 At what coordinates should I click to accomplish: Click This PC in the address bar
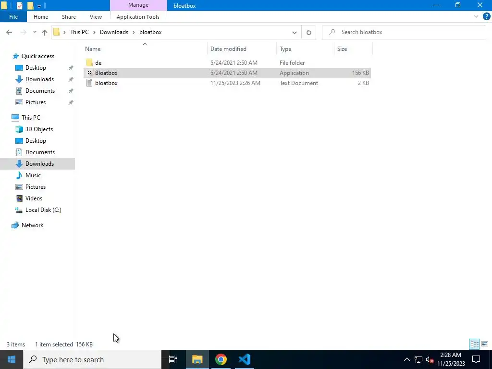[x=79, y=32]
